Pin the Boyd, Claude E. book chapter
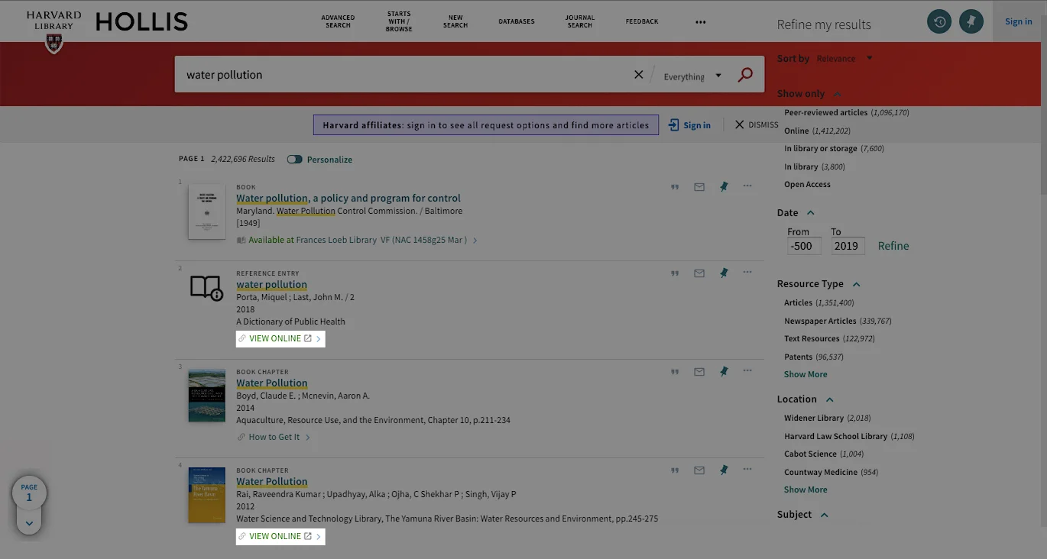Screen dimensions: 1047x559 pos(724,372)
